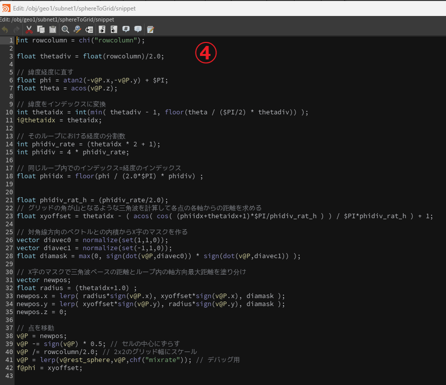Viewport: 446px width, 385px height.
Task: Click the 'newpos.z = 0;' line
Action: point(41,312)
